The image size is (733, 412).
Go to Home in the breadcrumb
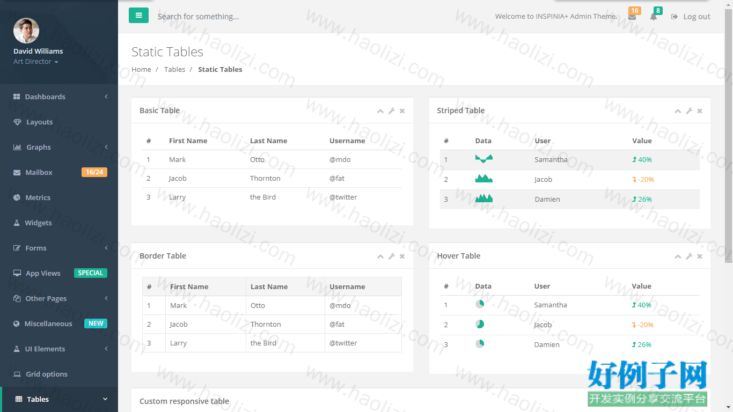(141, 69)
